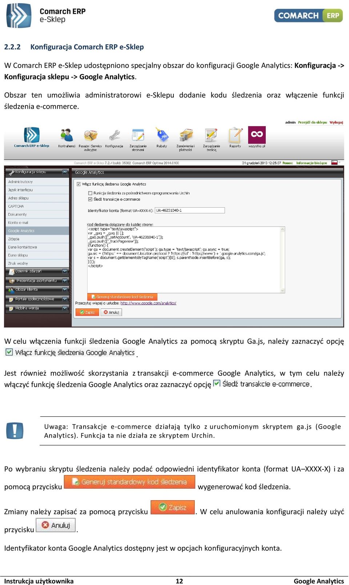Screen dimensions: 349x585
Task: Click the Śledź transakcje e-commerce checkbox image in the instruction text
Action: tap(217, 383)
